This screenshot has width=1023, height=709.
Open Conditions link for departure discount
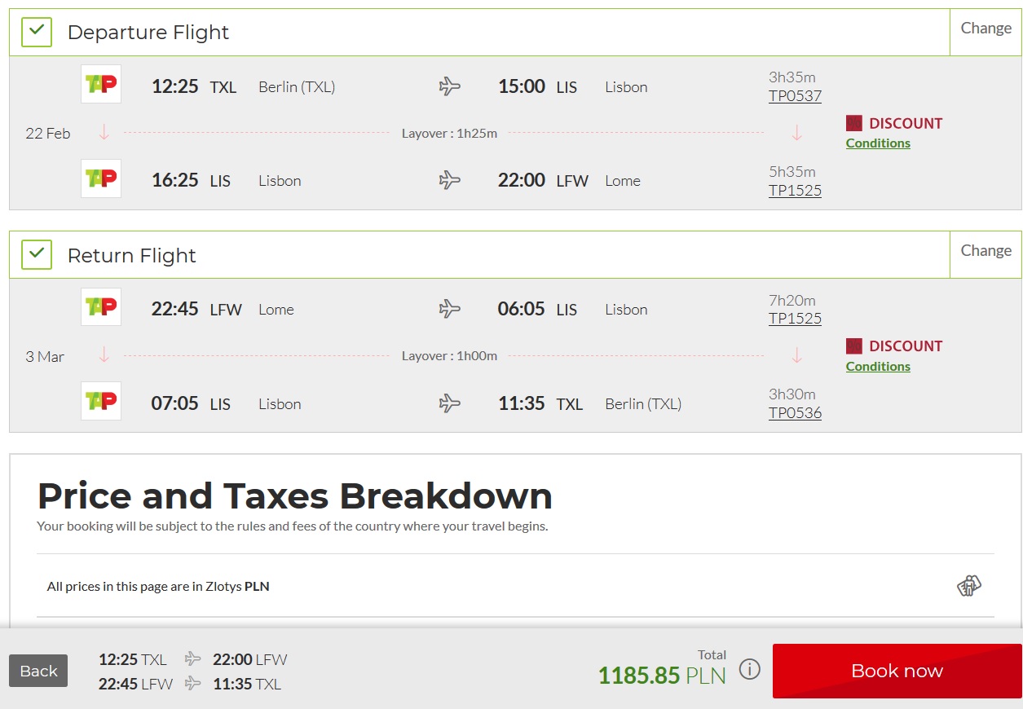coord(878,143)
